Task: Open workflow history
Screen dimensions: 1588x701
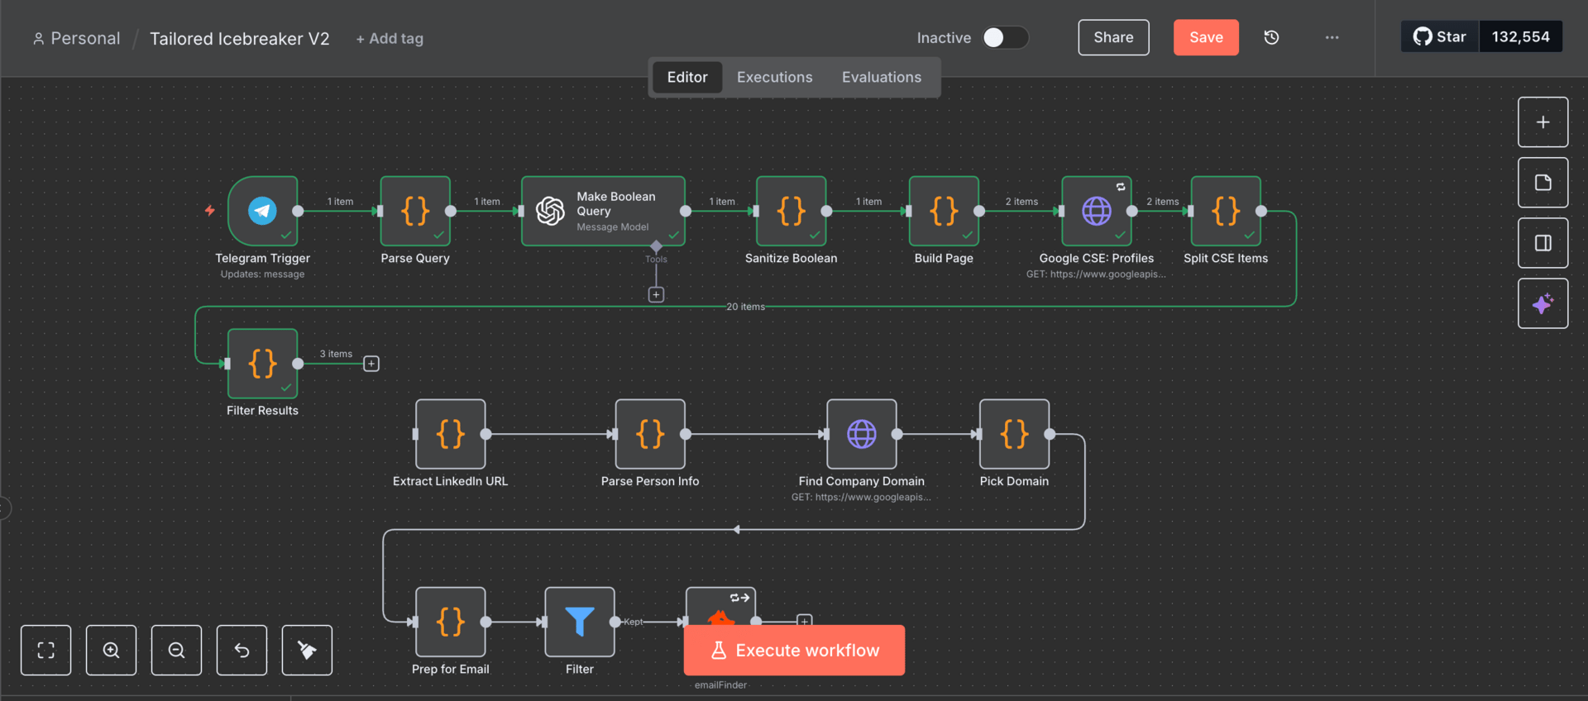Action: point(1271,37)
